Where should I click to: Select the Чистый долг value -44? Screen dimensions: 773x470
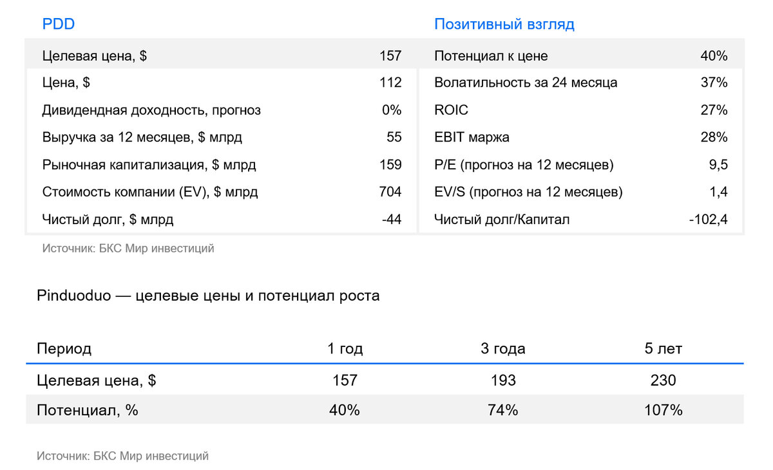point(392,220)
